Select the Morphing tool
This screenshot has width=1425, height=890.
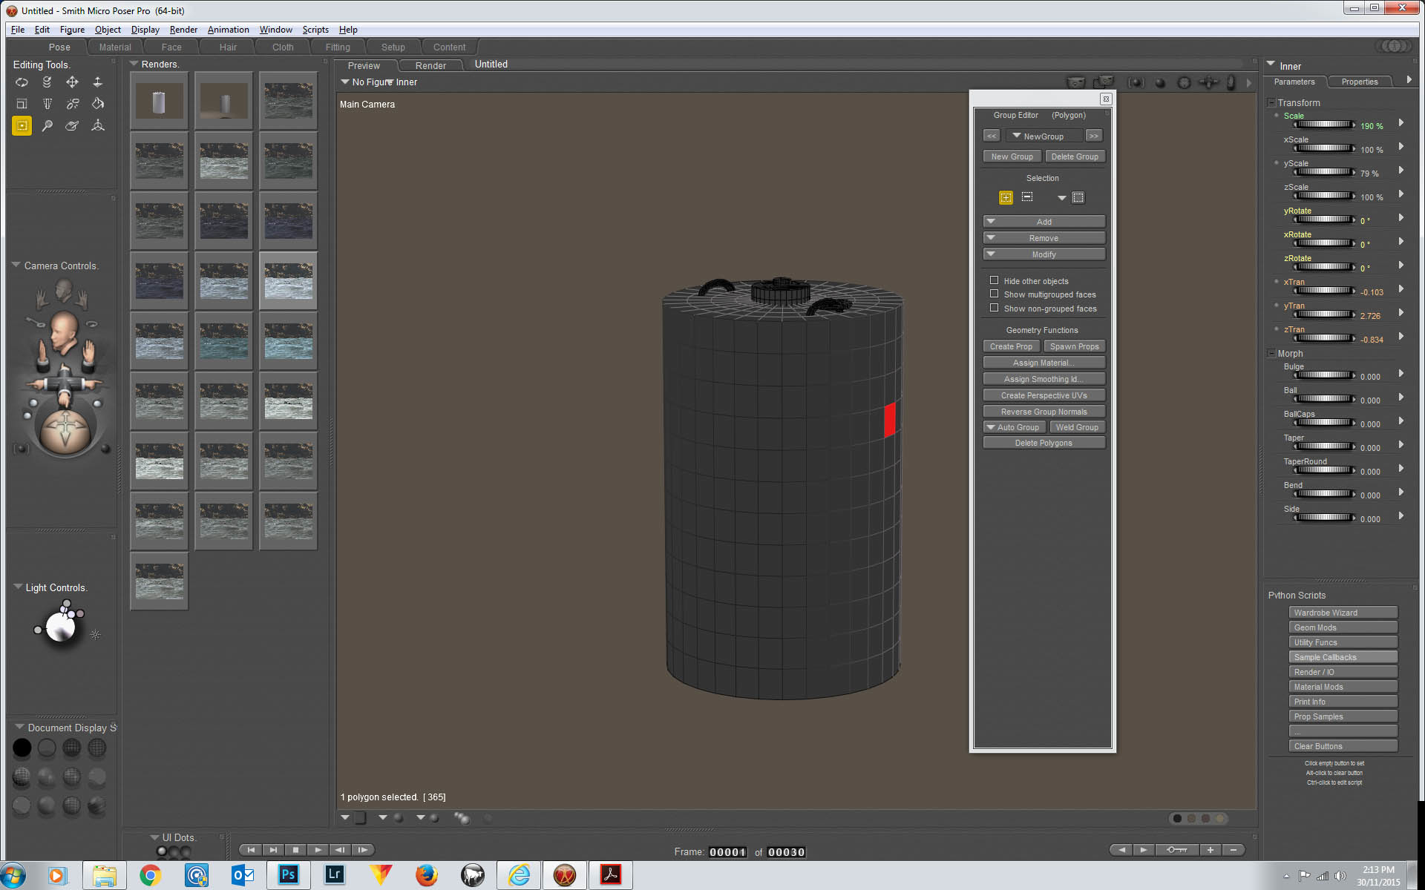coord(72,126)
